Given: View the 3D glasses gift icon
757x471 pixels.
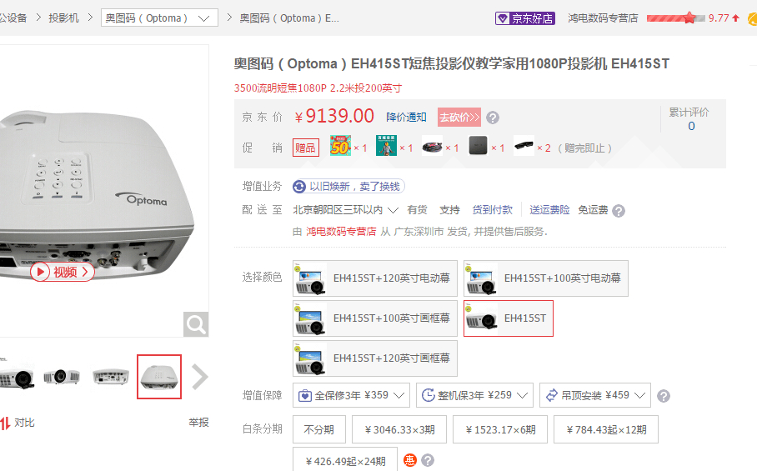Looking at the screenshot, I should pyautogui.click(x=524, y=146).
